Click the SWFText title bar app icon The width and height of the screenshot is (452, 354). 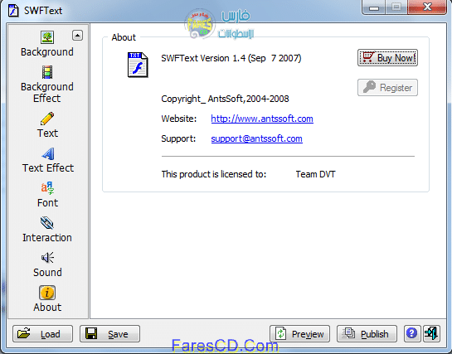[13, 11]
